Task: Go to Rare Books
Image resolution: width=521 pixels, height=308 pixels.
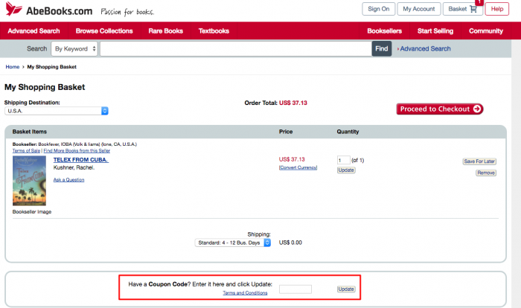Action: 165,31
